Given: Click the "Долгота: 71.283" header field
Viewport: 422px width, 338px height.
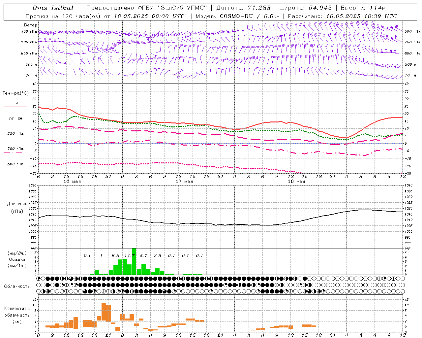Looking at the screenshot, I should 243,8.
